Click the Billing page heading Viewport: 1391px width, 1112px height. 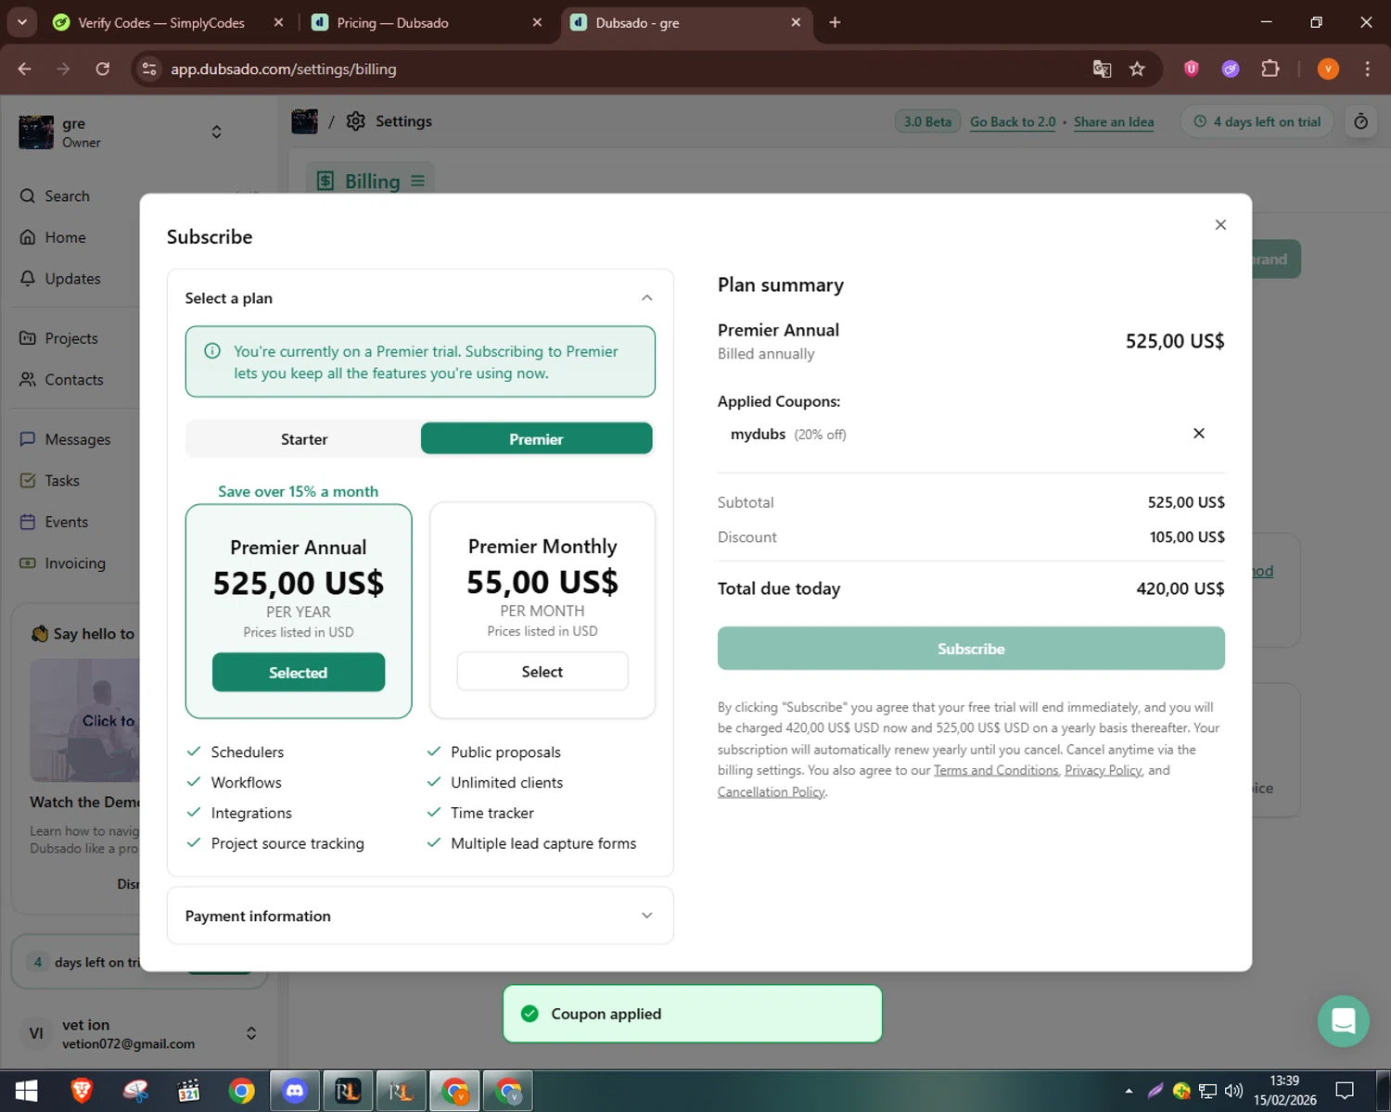372,181
